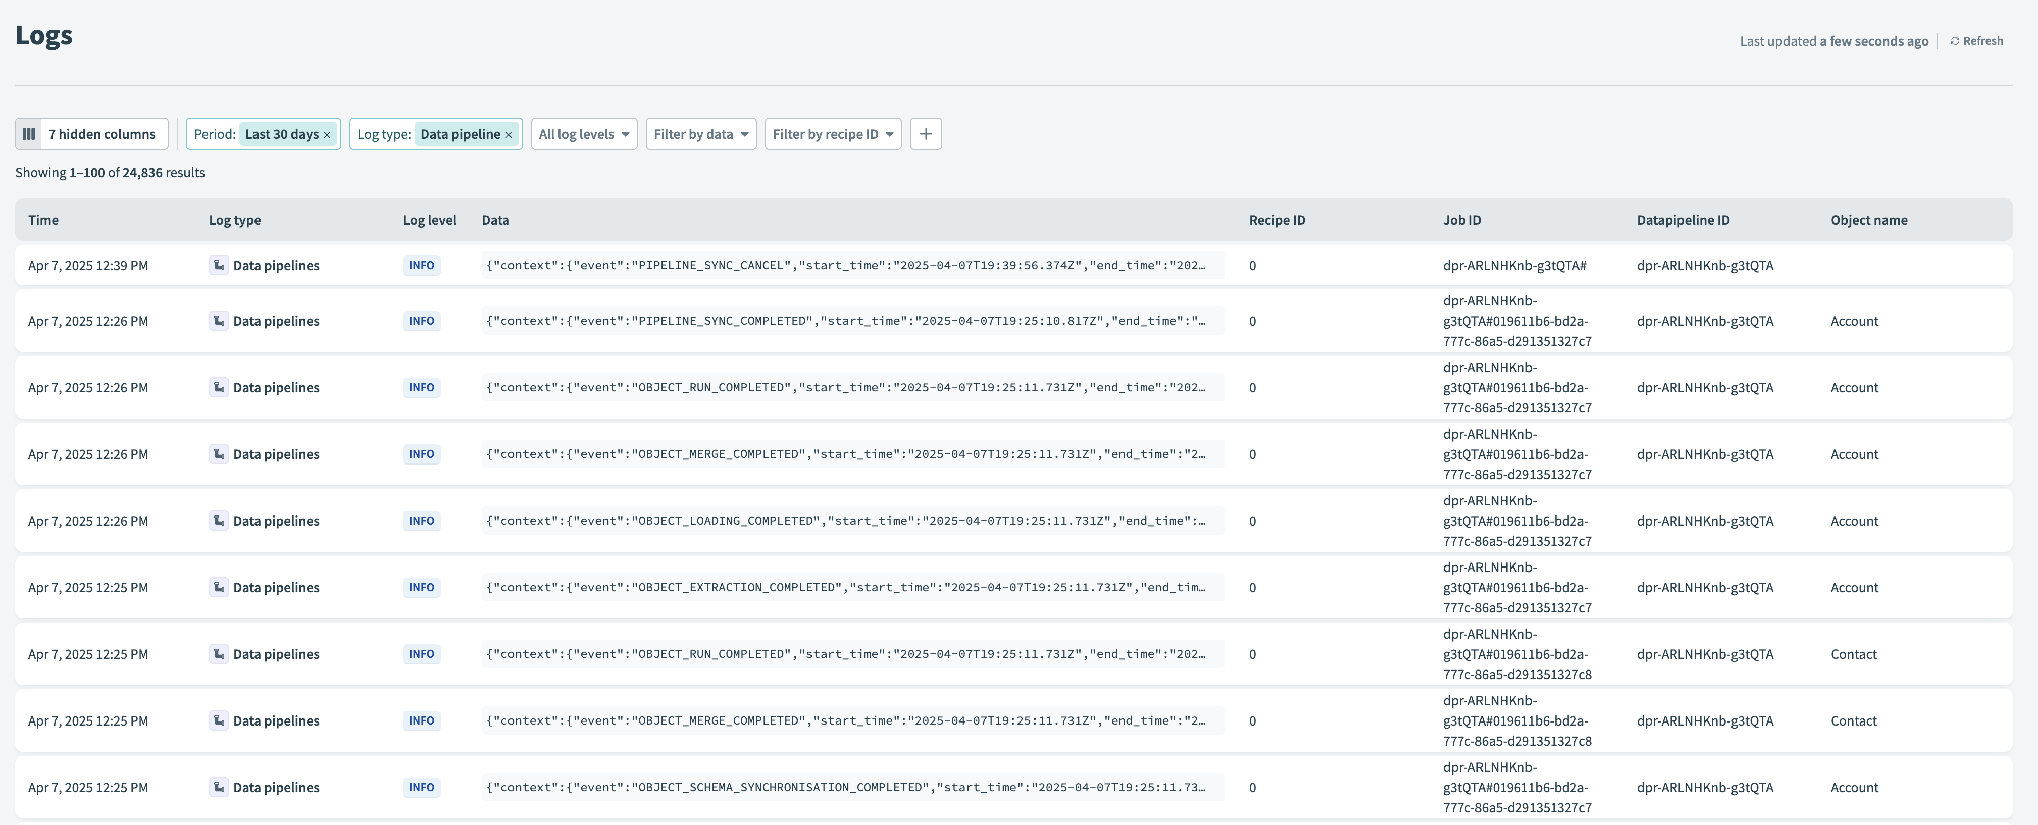This screenshot has height=825, width=2038.
Task: Click the Data pipelines icon on the OBJECT_SCHEMA_SYNCHRONISATION row
Action: [x=218, y=787]
